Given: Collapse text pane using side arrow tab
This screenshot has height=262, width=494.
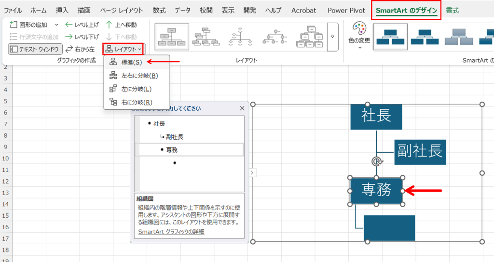Looking at the screenshot, I should pyautogui.click(x=252, y=172).
